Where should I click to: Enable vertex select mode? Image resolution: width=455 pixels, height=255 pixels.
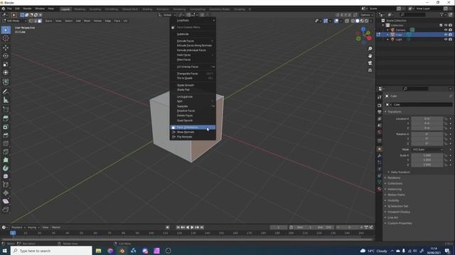tap(31, 21)
